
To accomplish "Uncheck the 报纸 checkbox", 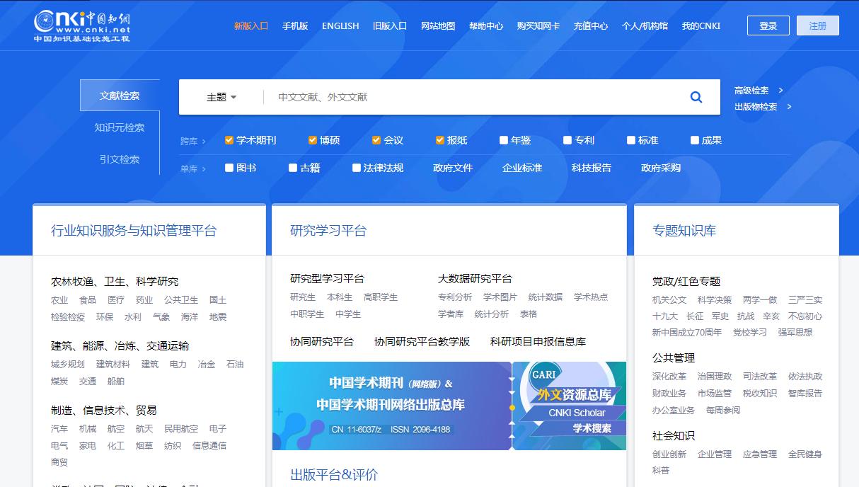I will (440, 140).
